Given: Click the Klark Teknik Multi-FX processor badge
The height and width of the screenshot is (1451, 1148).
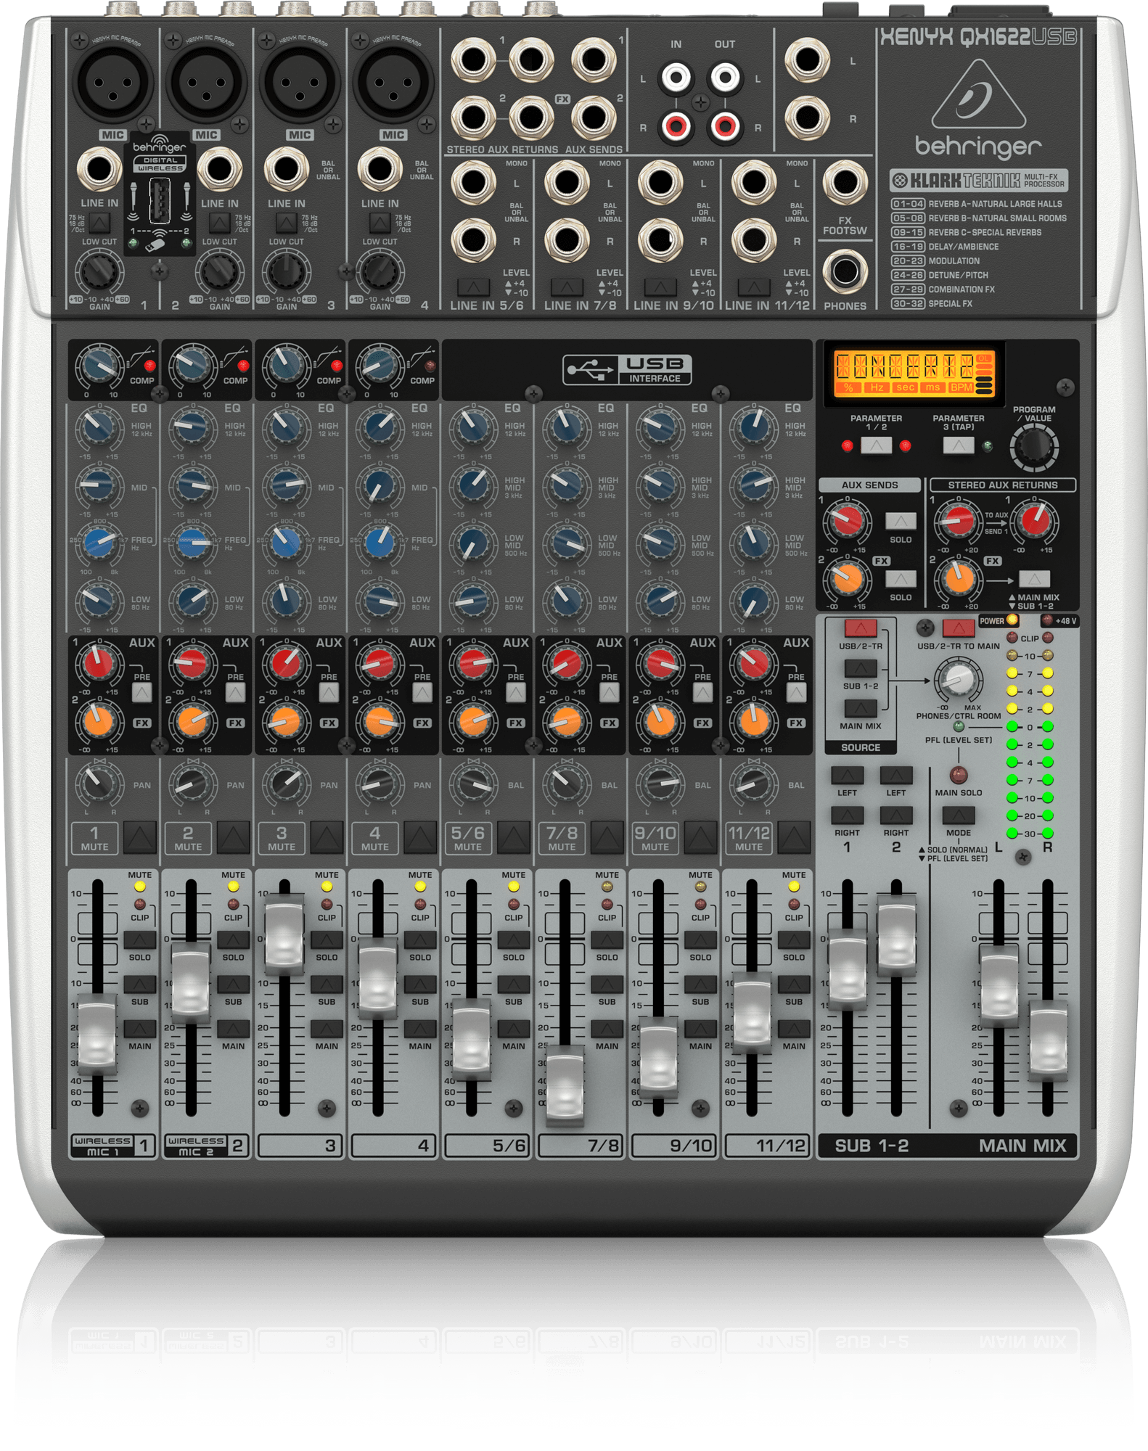Looking at the screenshot, I should pos(979,180).
